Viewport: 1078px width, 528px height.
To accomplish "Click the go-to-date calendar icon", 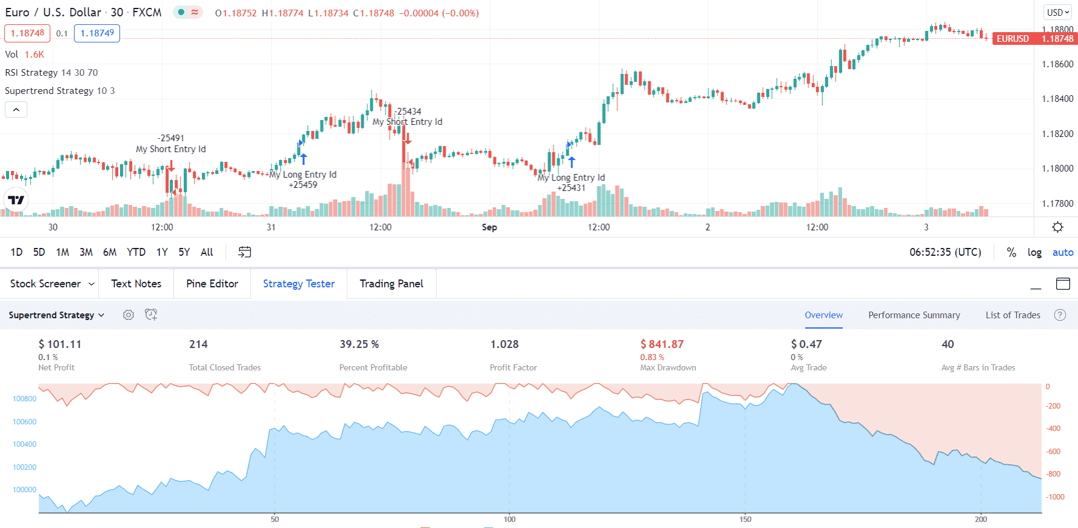I will point(244,252).
